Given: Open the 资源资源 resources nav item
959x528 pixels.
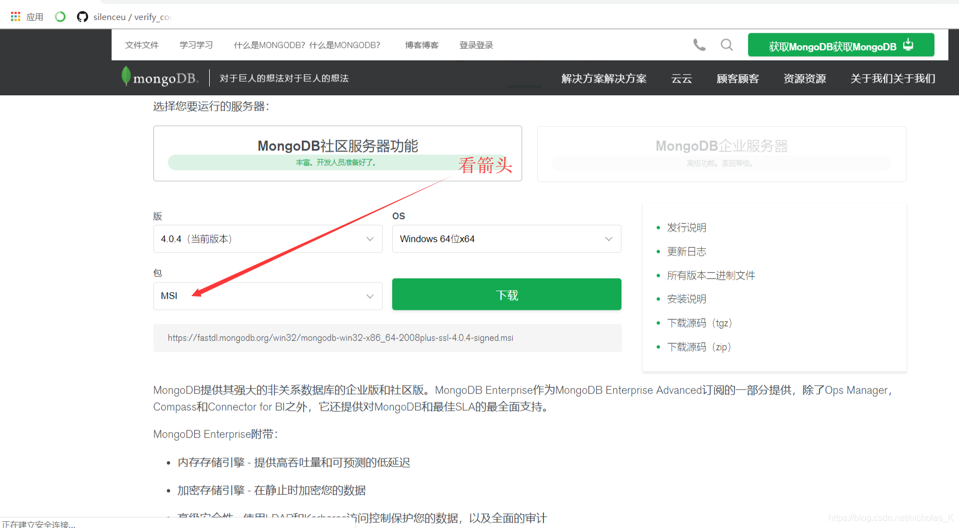Looking at the screenshot, I should click(x=804, y=79).
